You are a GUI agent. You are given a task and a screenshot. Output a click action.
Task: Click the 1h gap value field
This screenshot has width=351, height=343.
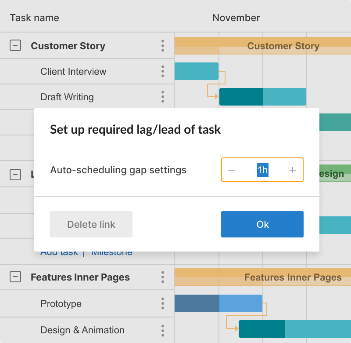click(x=262, y=170)
